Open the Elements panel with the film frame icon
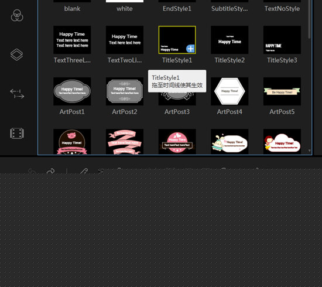The height and width of the screenshot is (287, 322). point(17,134)
